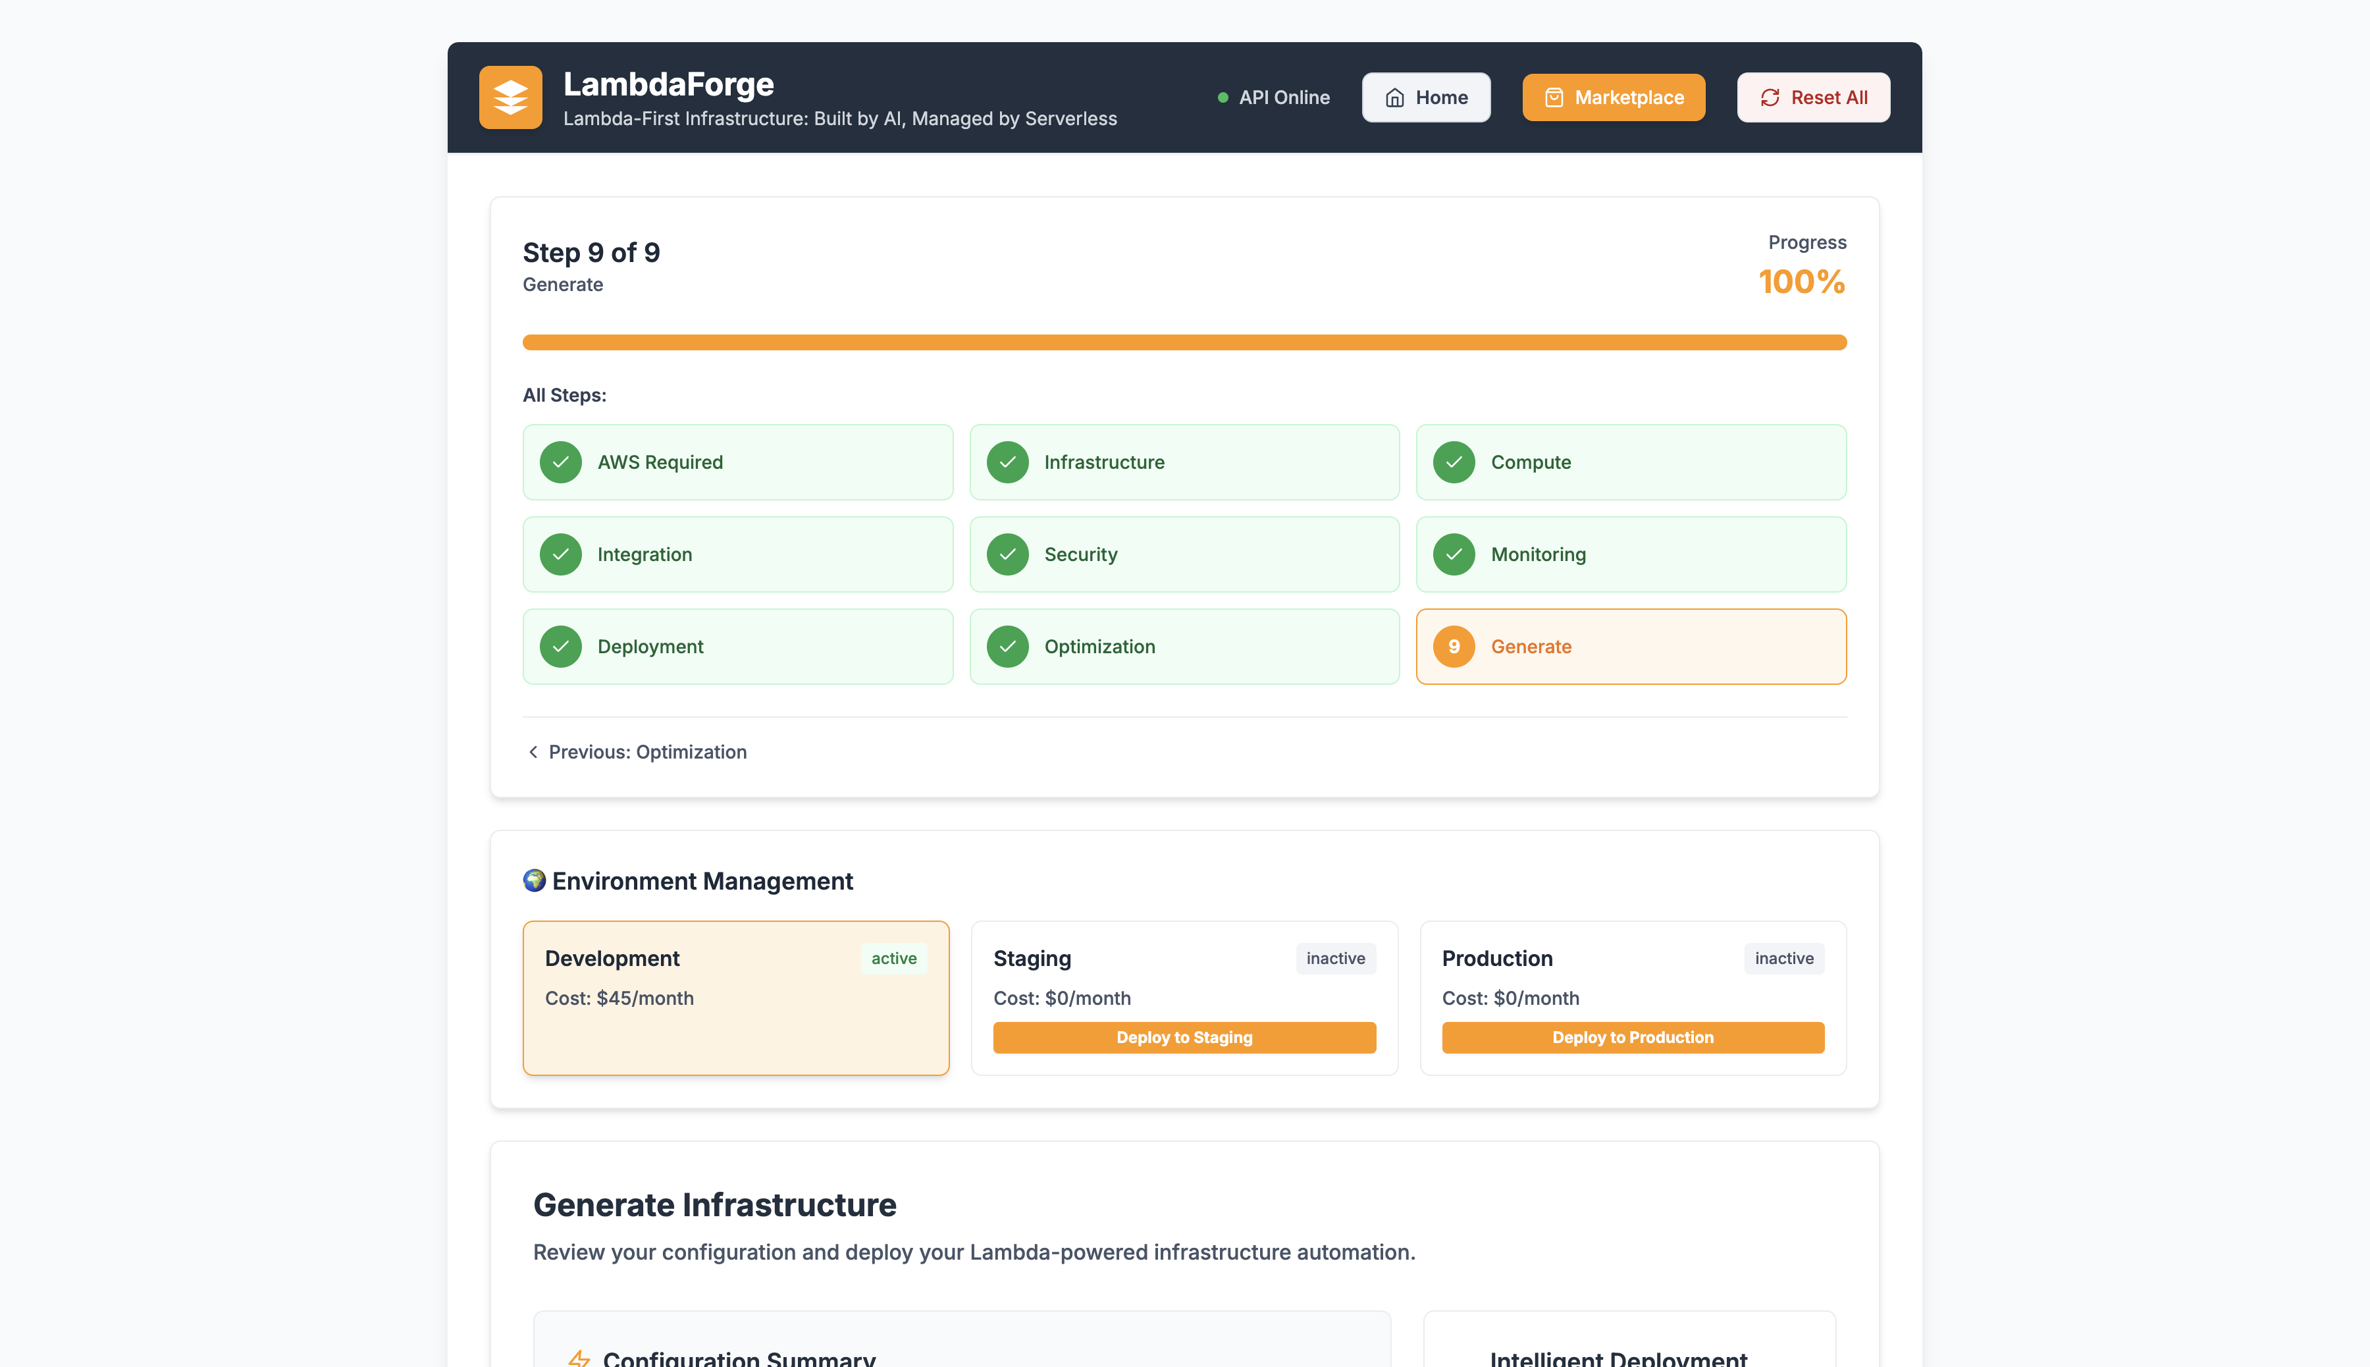
Task: Select the Development environment card
Action: (x=735, y=997)
